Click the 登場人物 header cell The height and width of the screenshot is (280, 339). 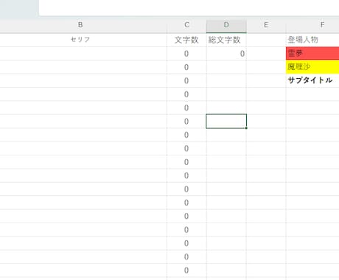312,40
